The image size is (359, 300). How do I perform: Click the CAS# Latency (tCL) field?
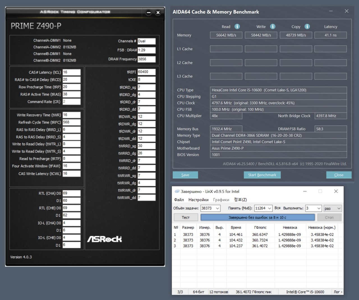point(72,72)
